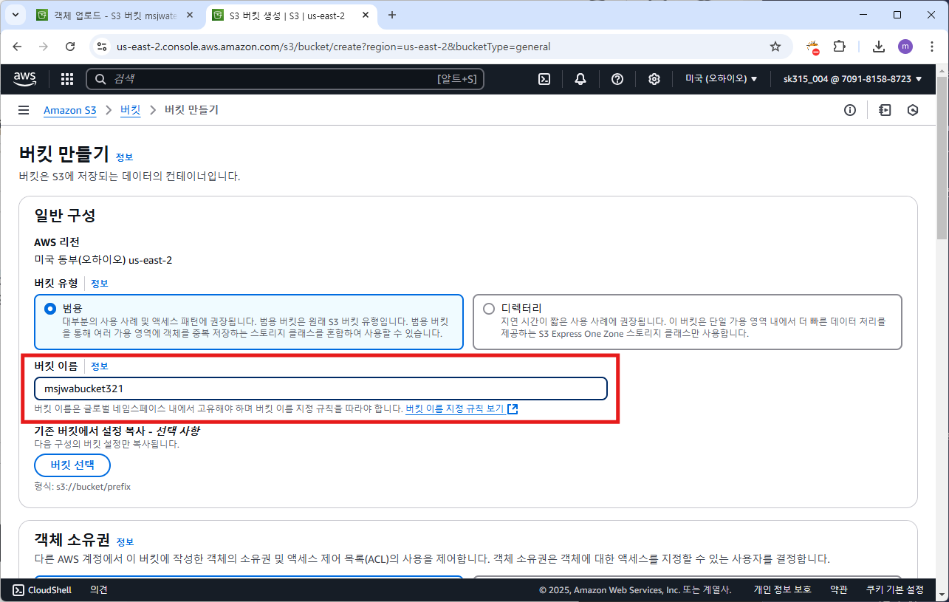The width and height of the screenshot is (949, 602).
Task: Open the 미국 (오하이오) region dropdown
Action: [721, 79]
